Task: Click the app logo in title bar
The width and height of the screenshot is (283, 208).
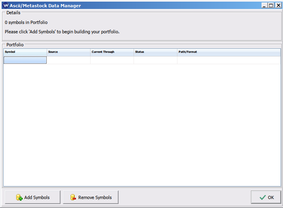Action: coord(6,5)
